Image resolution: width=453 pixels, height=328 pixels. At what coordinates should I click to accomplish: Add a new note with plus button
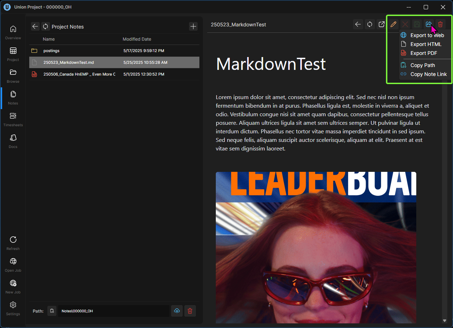pyautogui.click(x=193, y=26)
